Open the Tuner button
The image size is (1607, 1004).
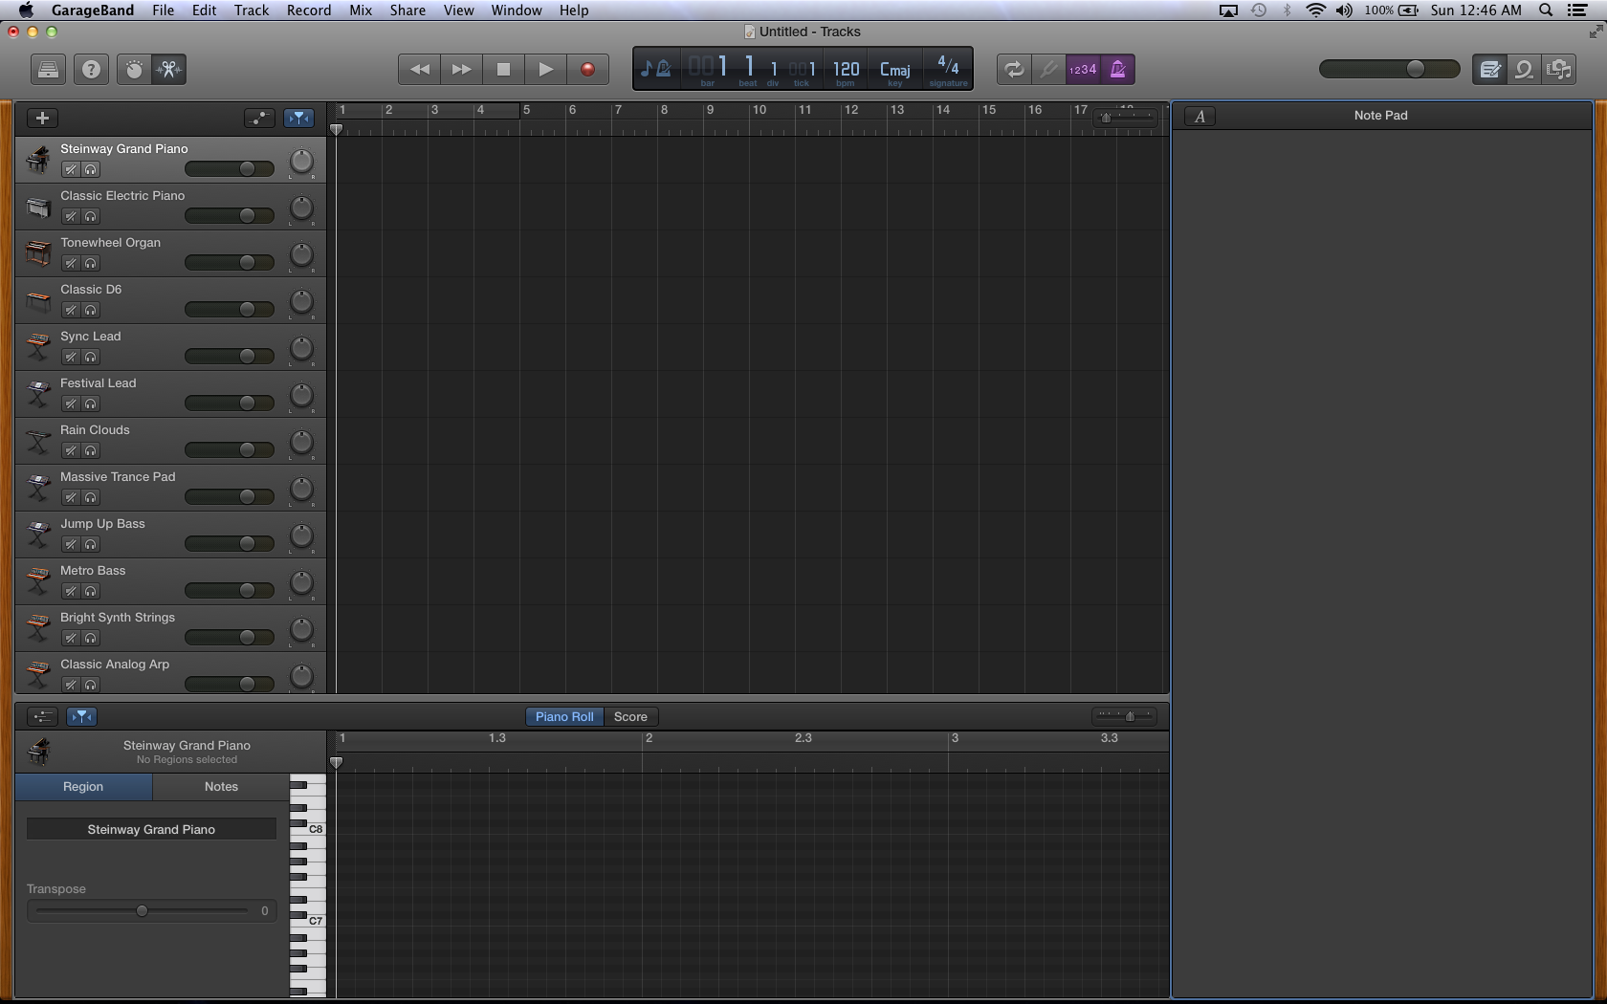(1049, 69)
